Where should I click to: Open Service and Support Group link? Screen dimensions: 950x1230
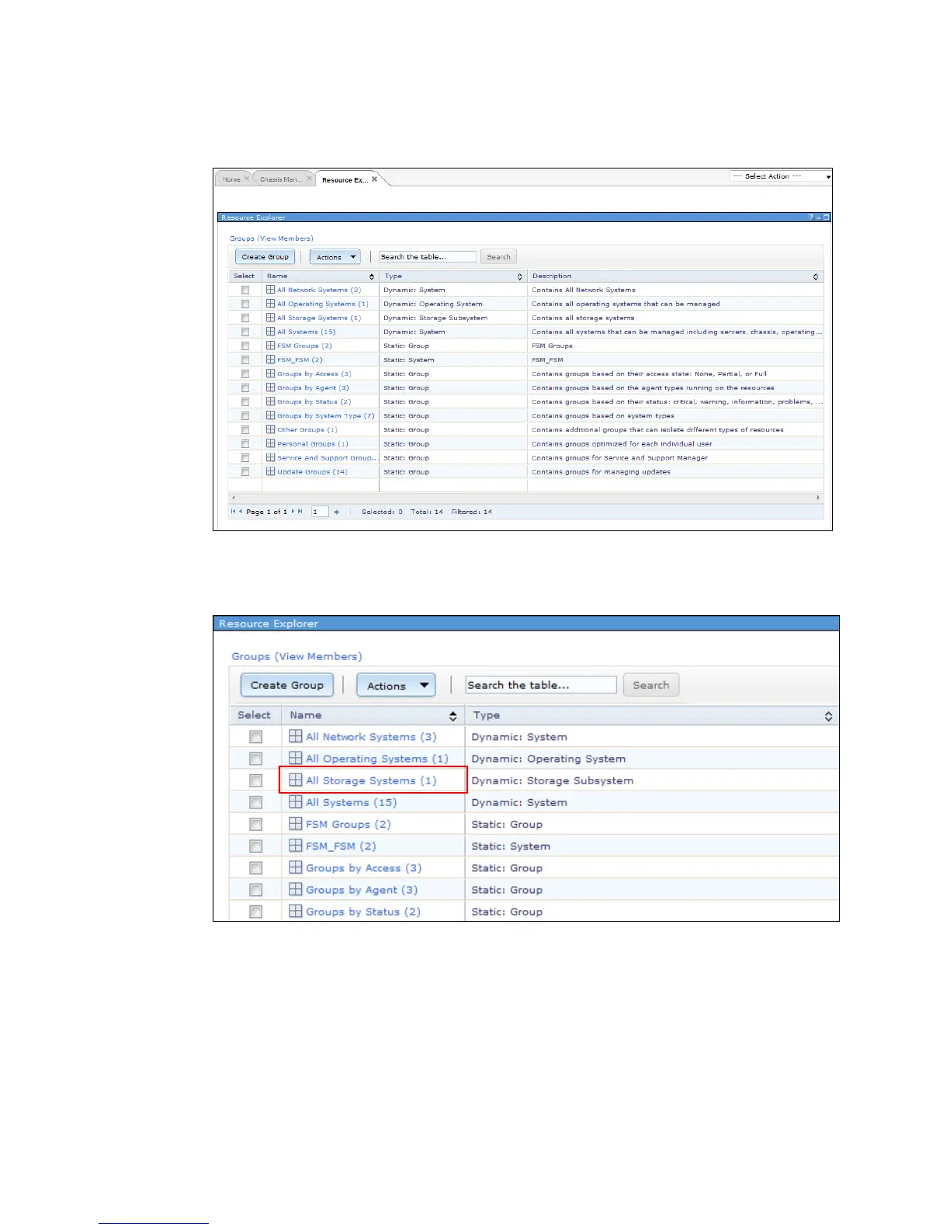coord(327,458)
